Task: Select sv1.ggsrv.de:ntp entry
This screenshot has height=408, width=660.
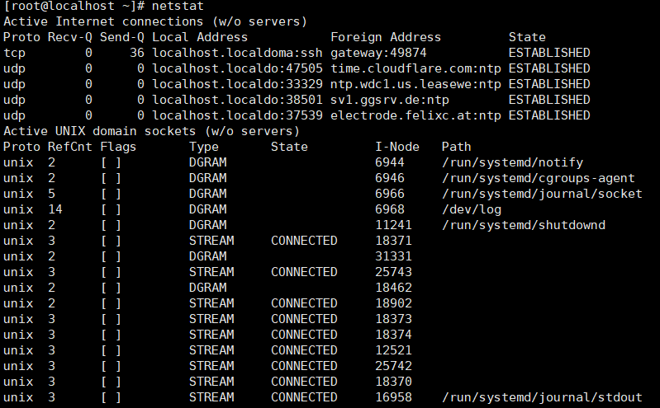Action: [x=389, y=100]
